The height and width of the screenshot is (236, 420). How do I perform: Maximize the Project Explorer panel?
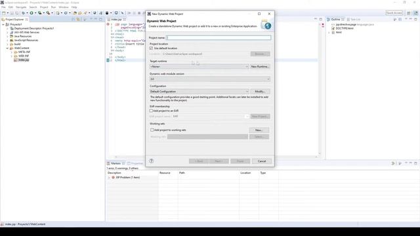pos(100,19)
